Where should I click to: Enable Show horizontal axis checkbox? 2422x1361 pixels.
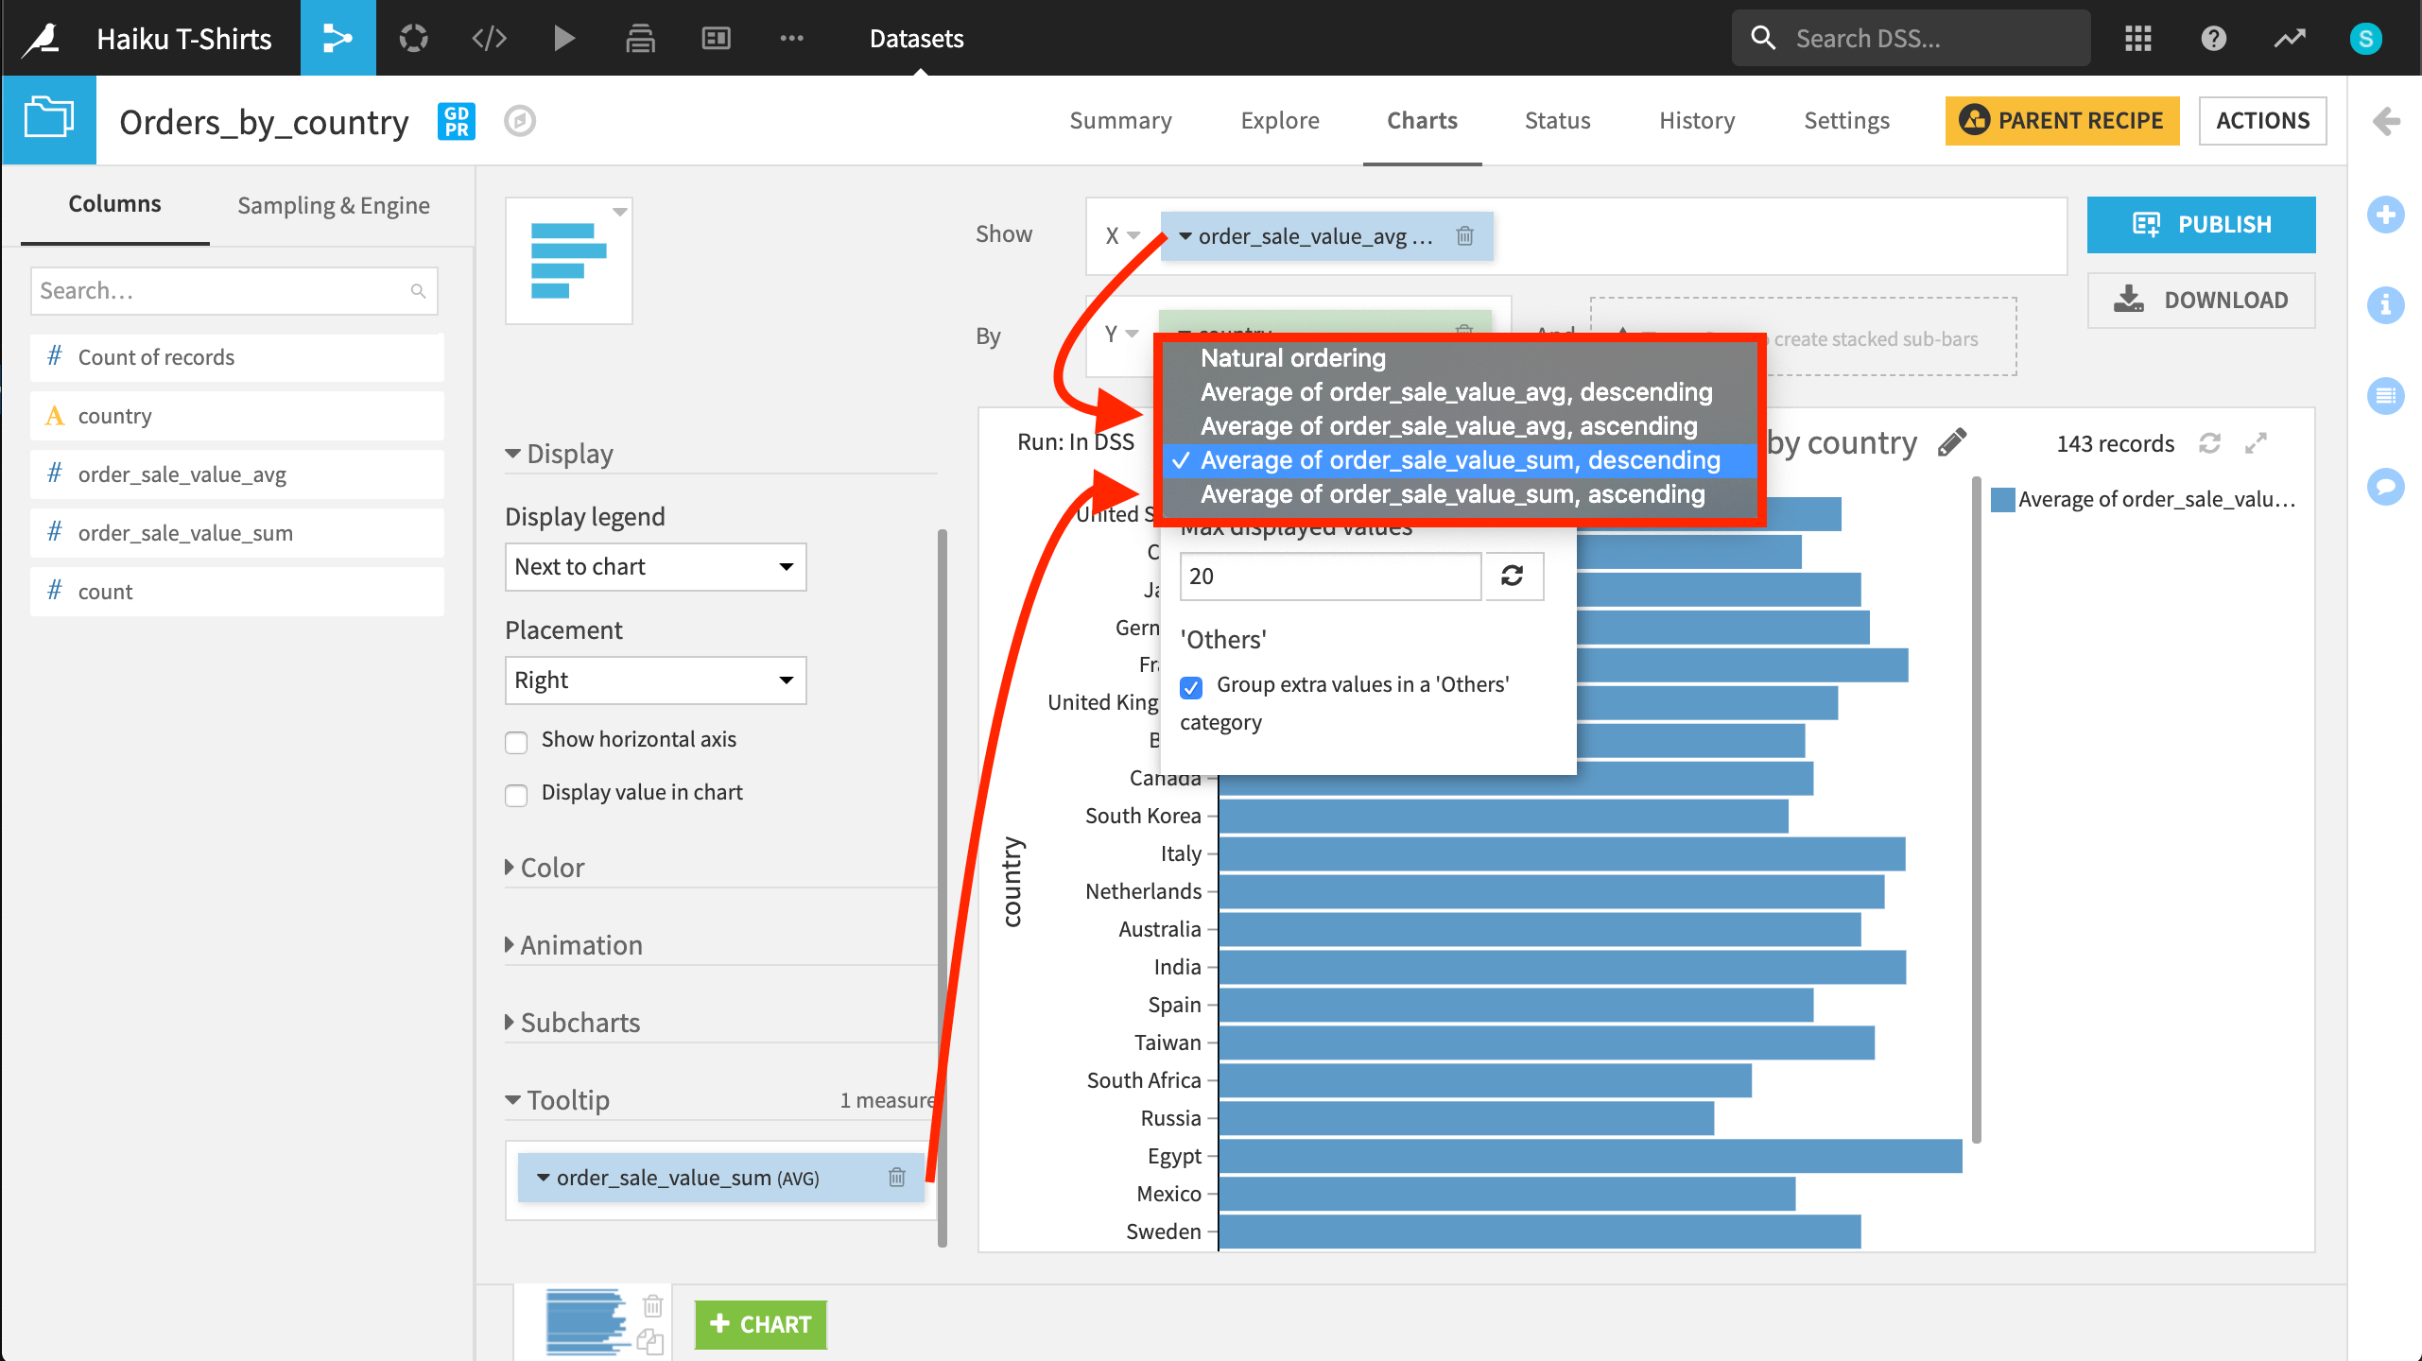516,742
